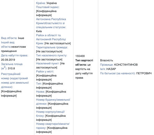Click the 'Поштовий індекс' label
Screen dimensions: 154x135
[48, 7]
